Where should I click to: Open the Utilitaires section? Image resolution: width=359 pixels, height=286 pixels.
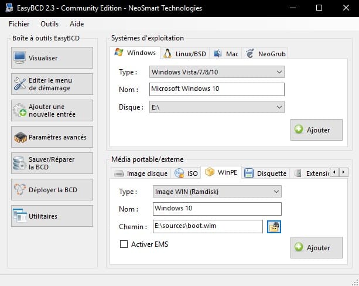point(52,216)
